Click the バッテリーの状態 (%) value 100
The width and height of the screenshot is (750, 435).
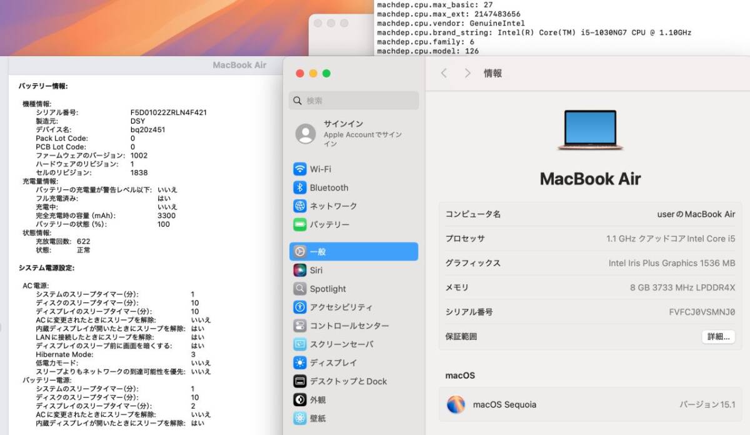[x=164, y=224]
